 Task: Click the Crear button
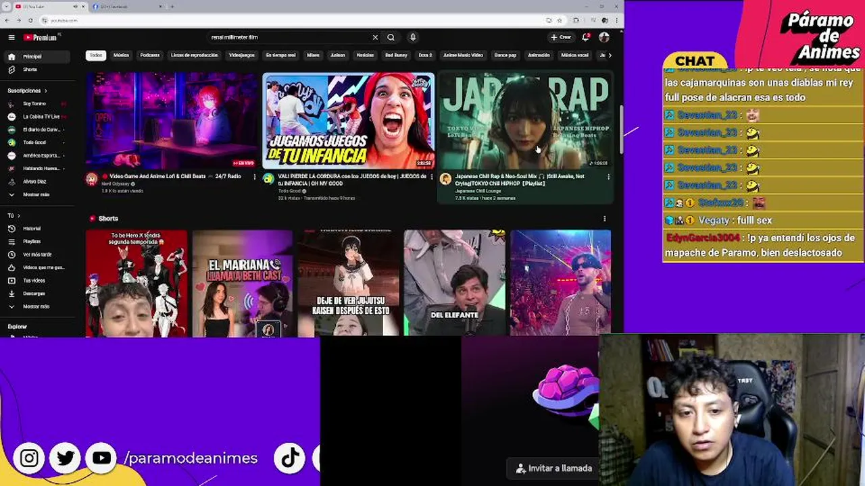(561, 37)
